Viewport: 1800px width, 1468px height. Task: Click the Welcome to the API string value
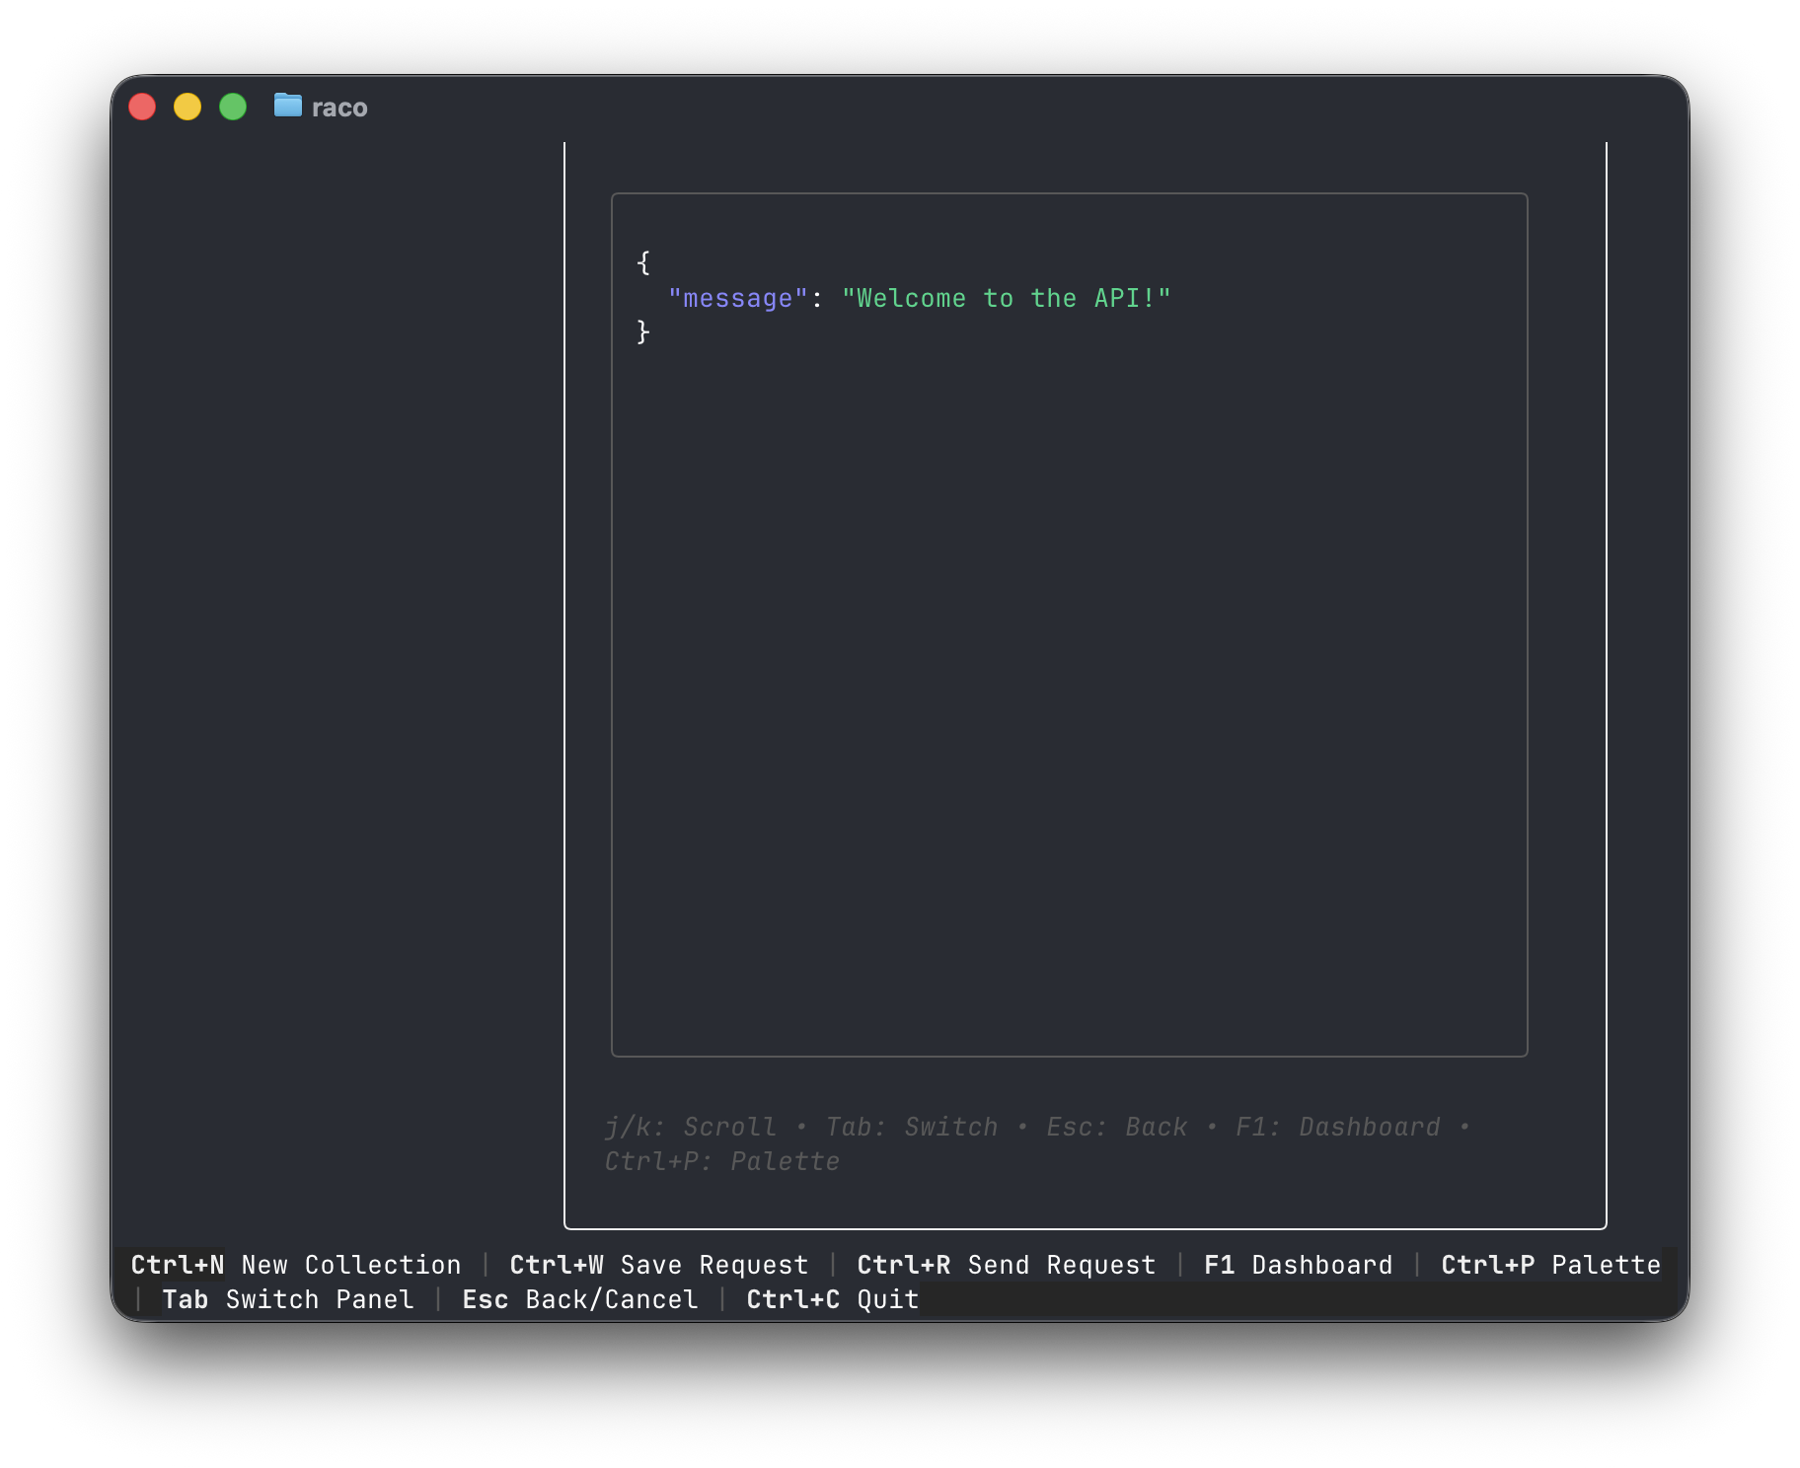point(1007,298)
